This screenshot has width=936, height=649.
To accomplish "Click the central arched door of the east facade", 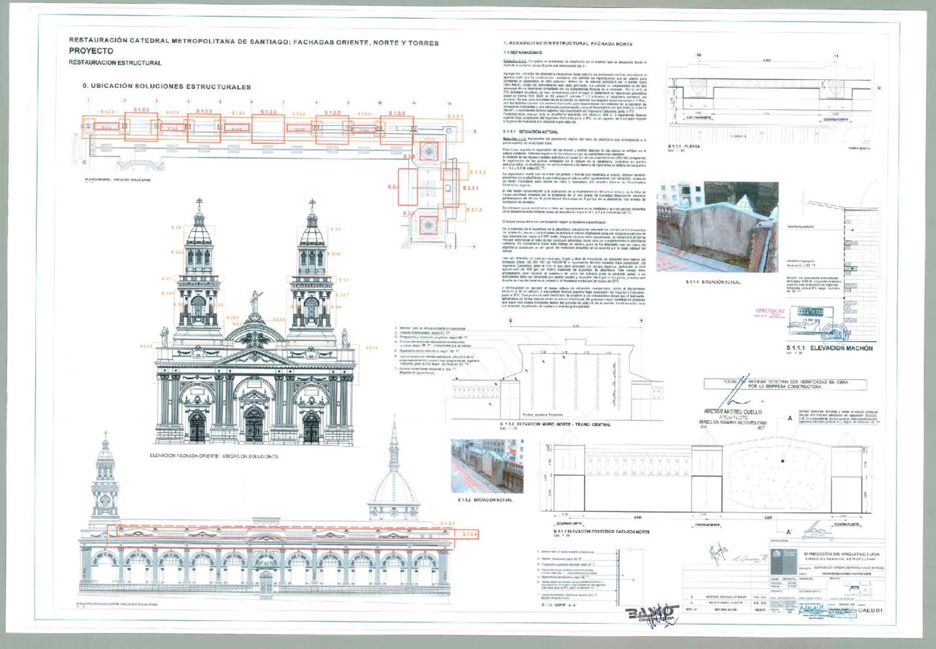I will point(253,426).
